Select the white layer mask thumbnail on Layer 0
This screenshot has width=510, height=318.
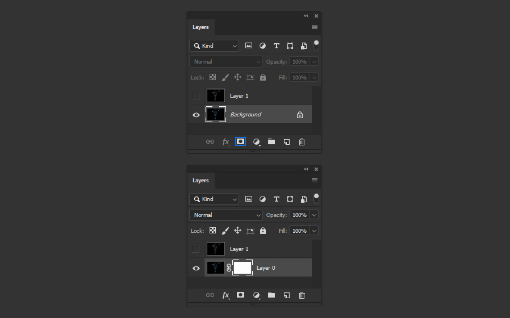(x=243, y=267)
